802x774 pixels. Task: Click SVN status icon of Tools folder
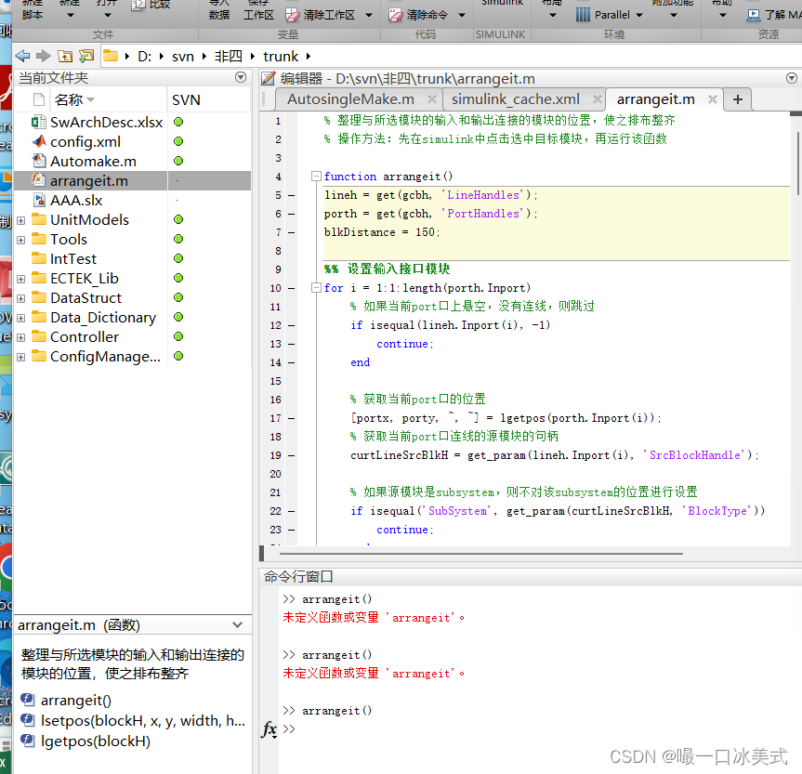178,239
